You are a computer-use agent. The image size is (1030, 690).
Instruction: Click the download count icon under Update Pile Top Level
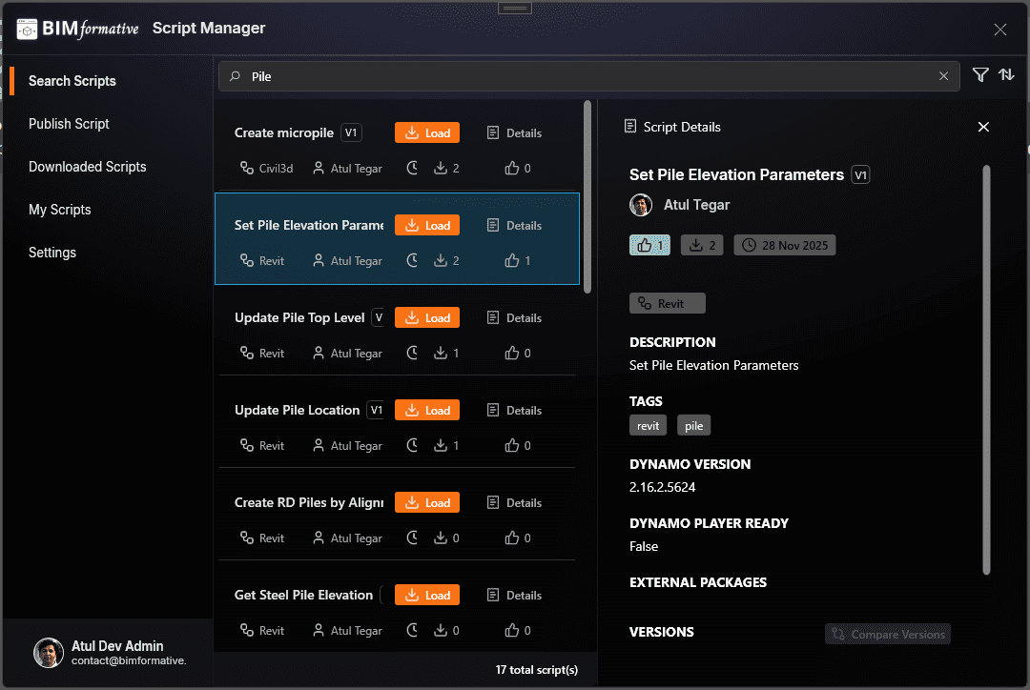click(x=441, y=353)
